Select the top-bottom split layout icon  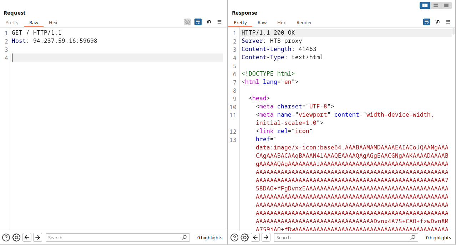436,5
